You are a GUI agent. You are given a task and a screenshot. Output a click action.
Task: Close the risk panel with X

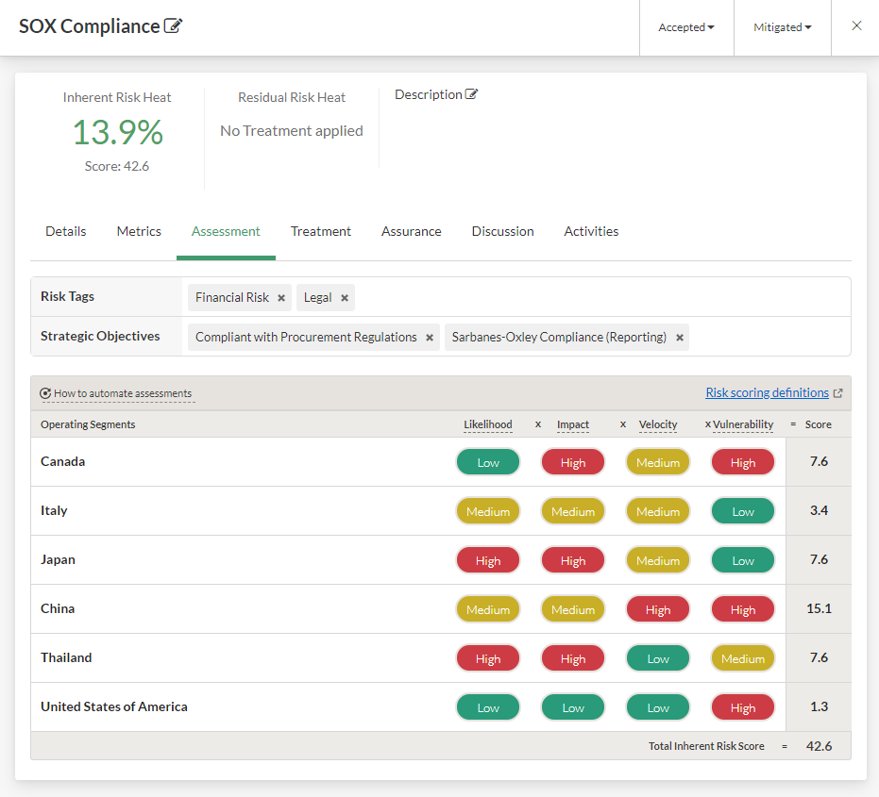[856, 25]
